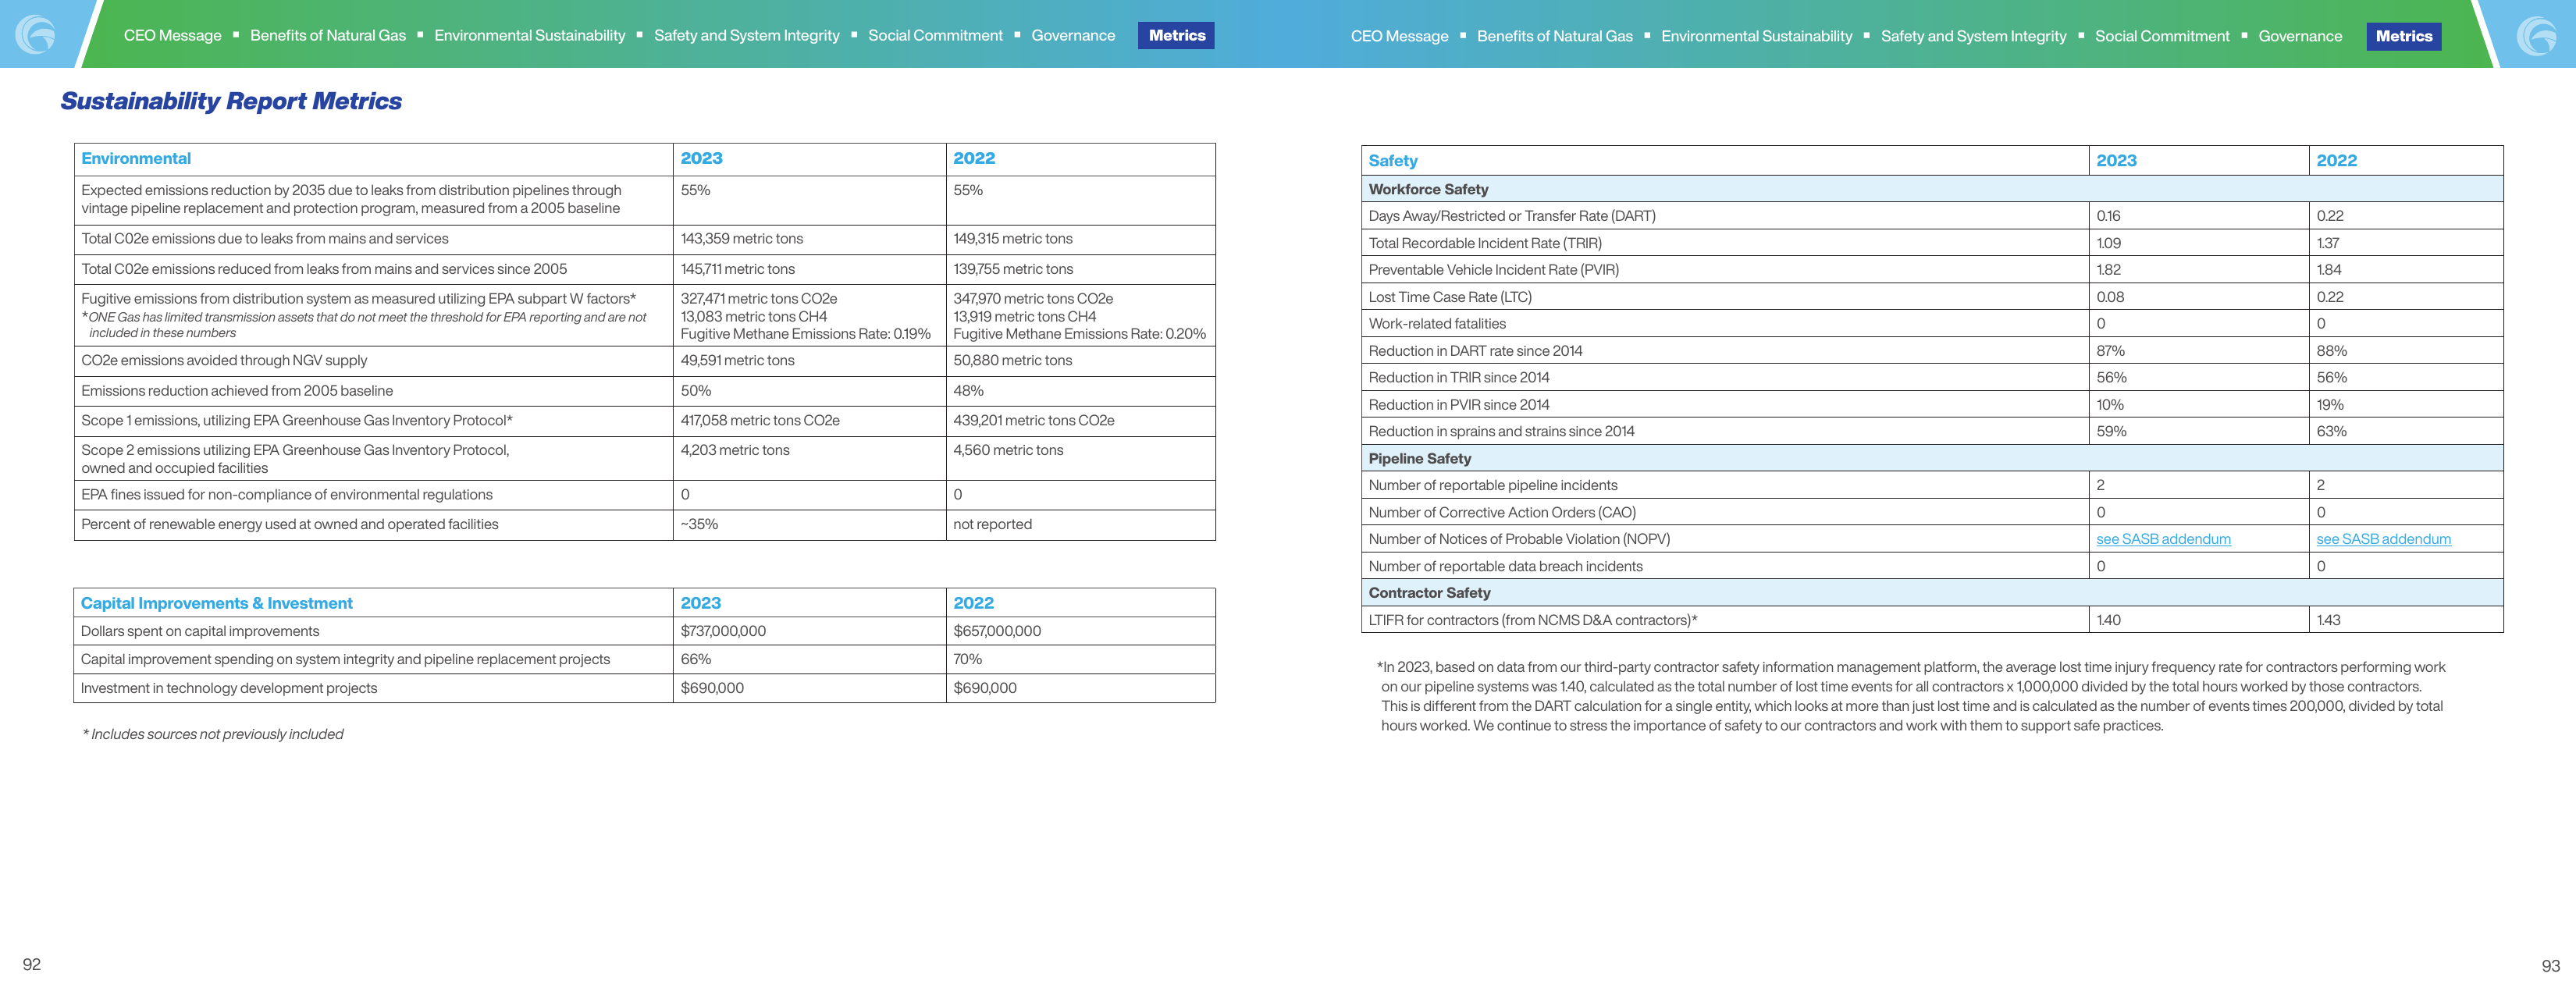Click the Metrics tab on page 92
2576x995 pixels.
(1177, 35)
